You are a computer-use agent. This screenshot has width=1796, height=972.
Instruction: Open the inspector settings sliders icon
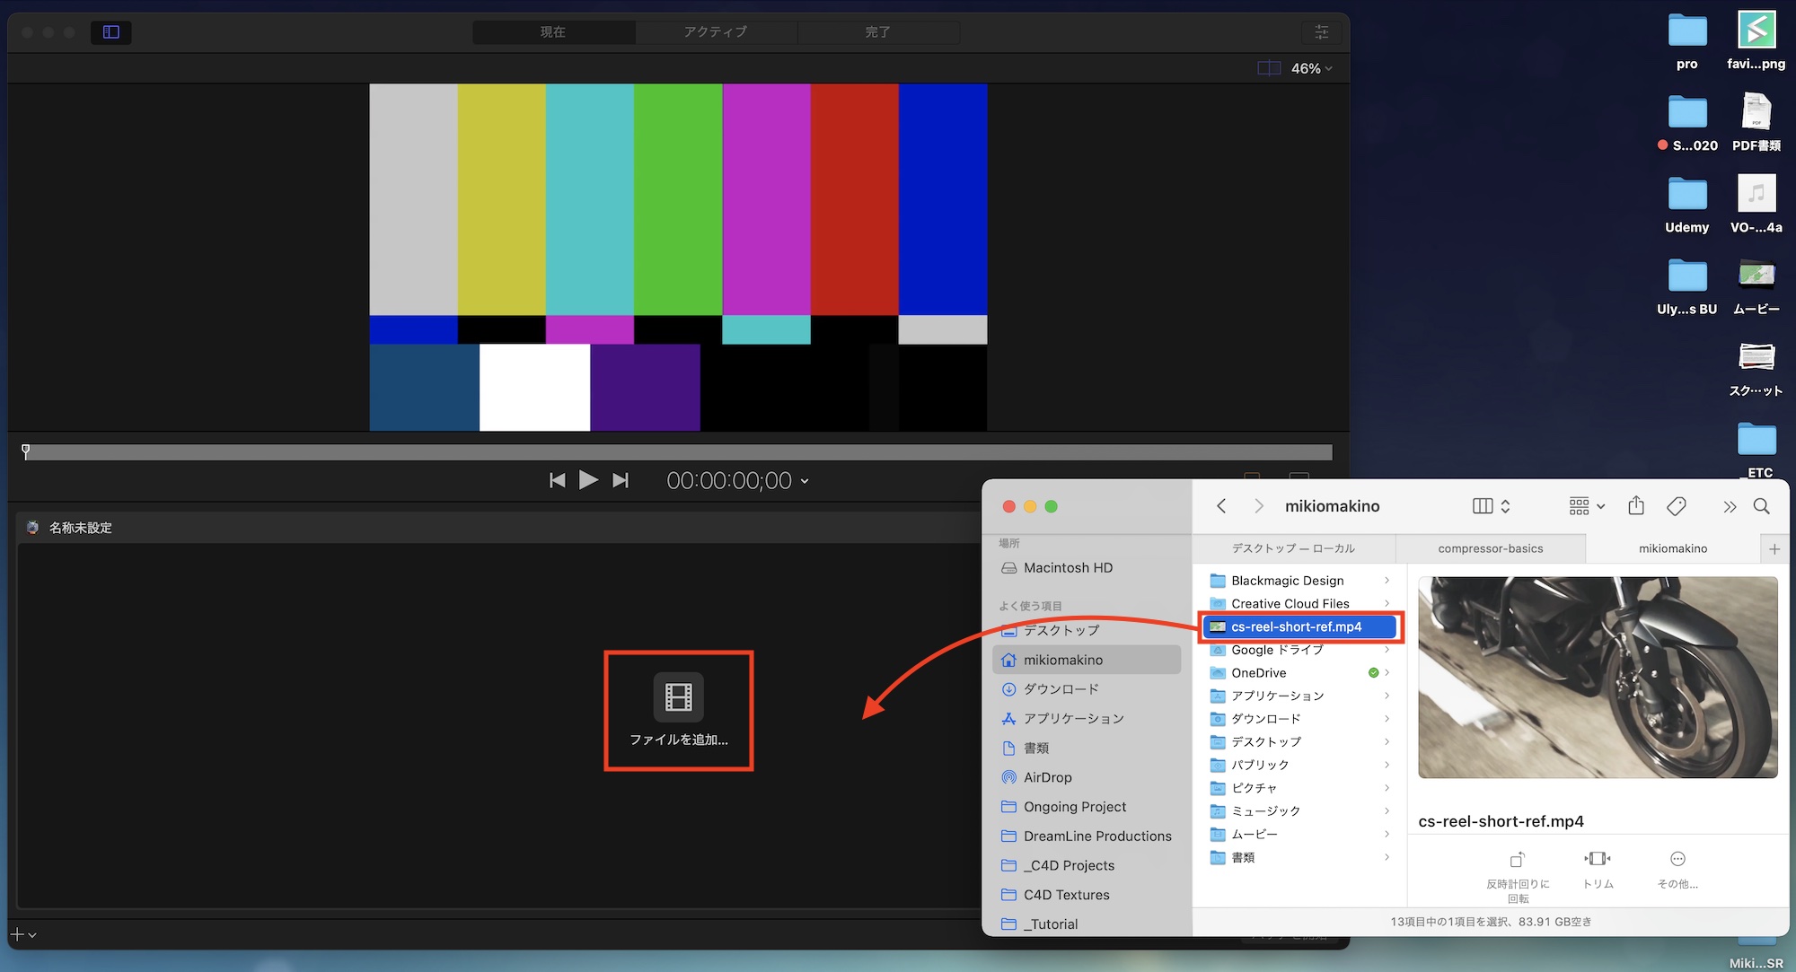click(x=1321, y=32)
